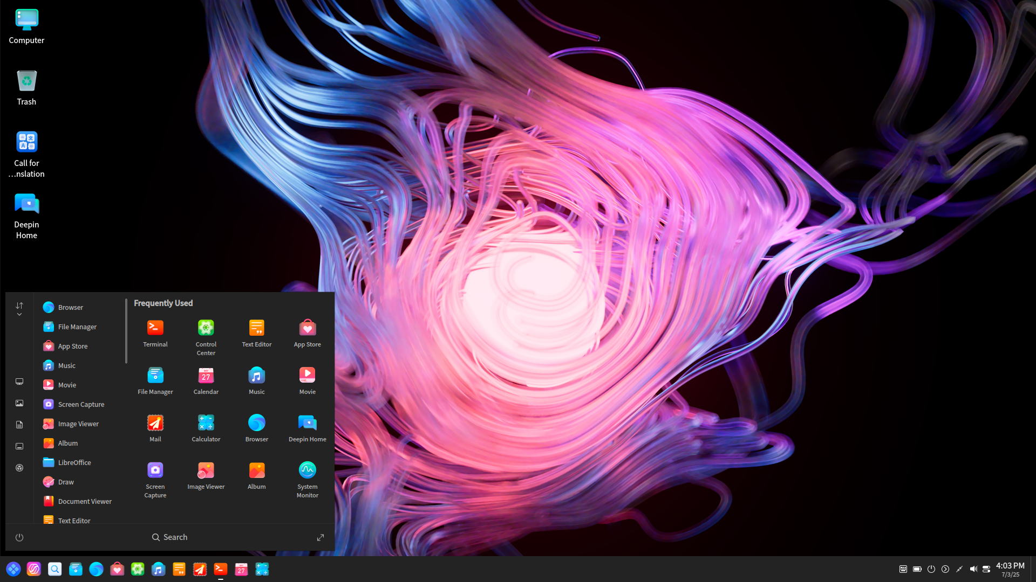
Task: Open Pictures sidebar shortcut in launcher
Action: [x=19, y=403]
